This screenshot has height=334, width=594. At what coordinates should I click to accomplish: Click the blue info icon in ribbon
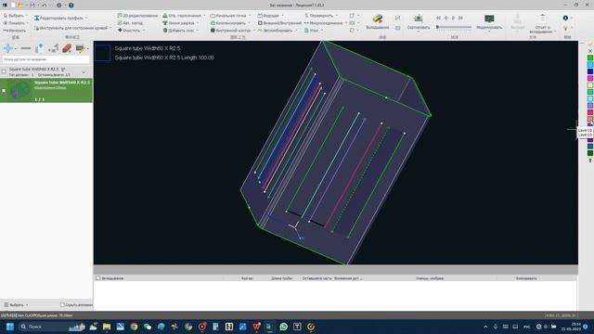pos(565,18)
